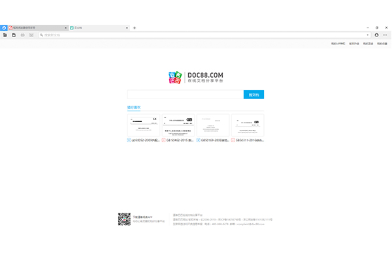392x261 pixels.
Task: Click the third link in the top-right navigation row
Action: tap(368, 44)
